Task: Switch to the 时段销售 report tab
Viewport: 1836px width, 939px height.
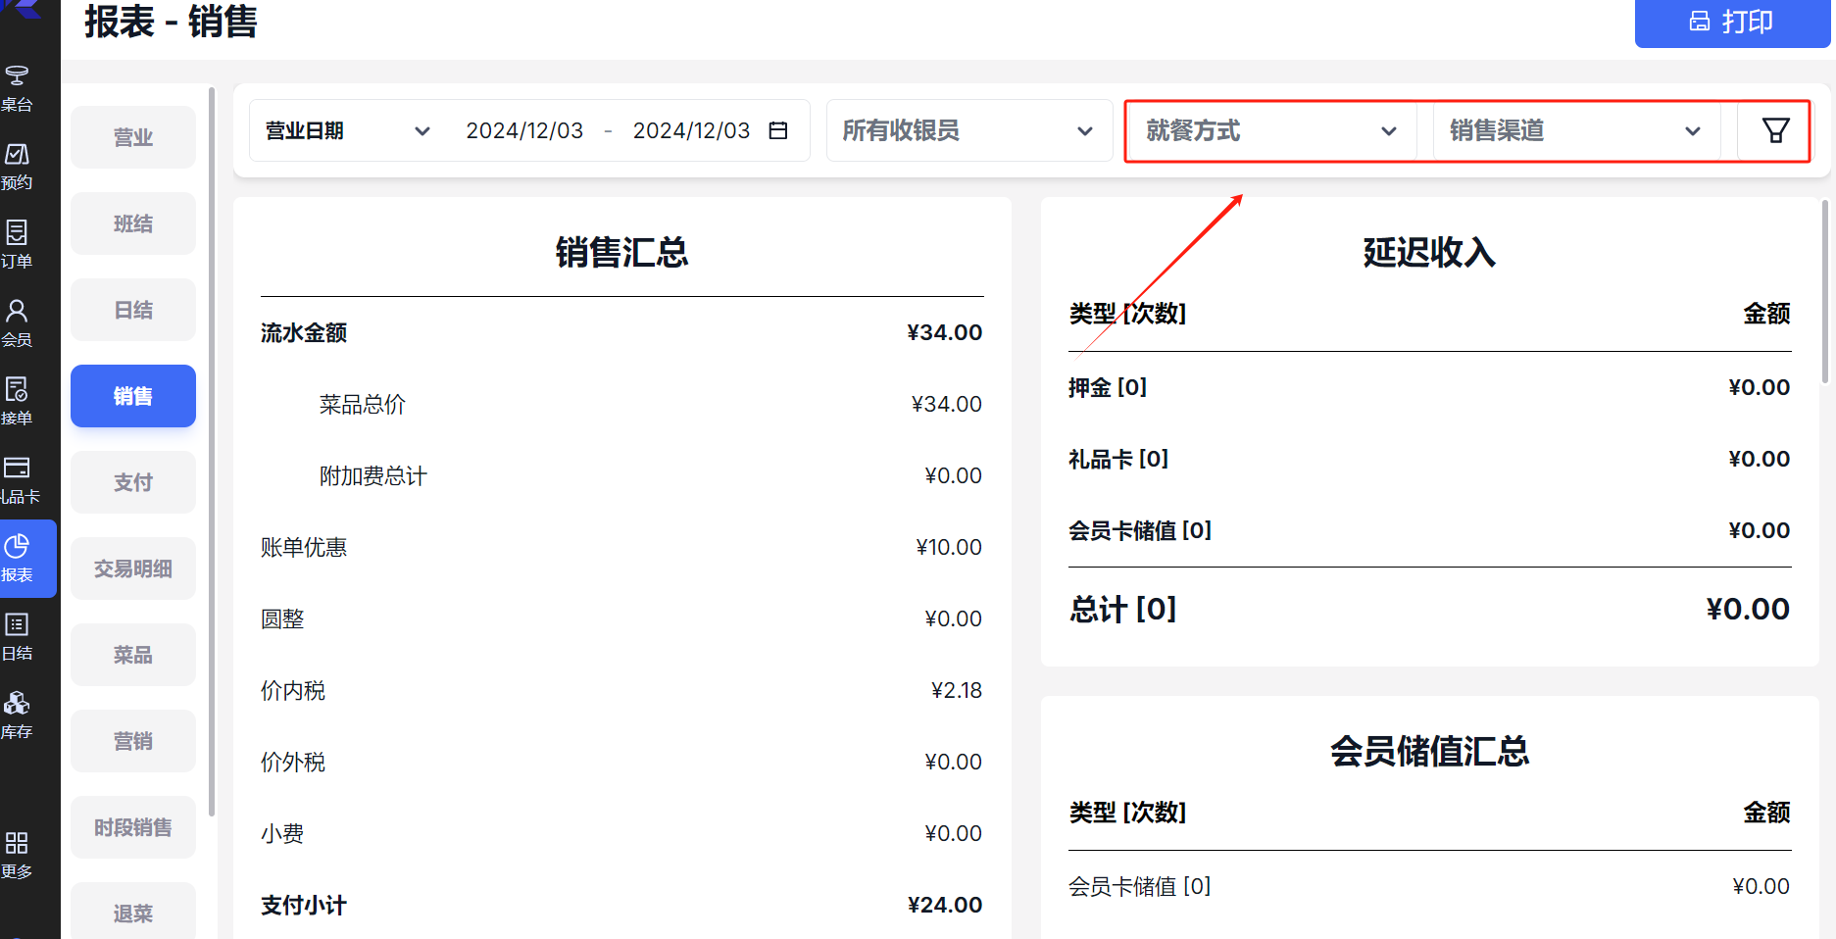Action: coord(133,827)
